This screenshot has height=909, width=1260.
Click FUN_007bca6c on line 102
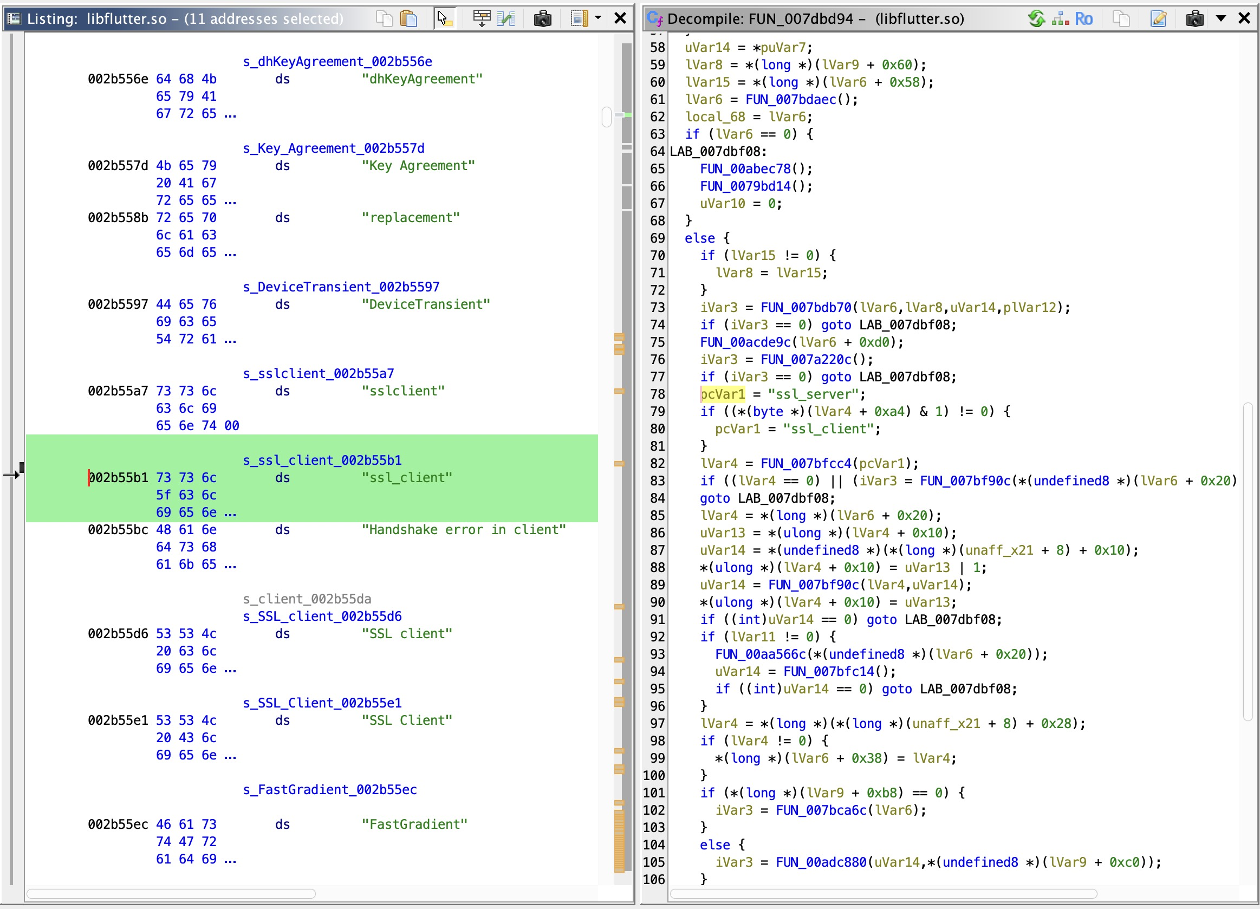821,810
